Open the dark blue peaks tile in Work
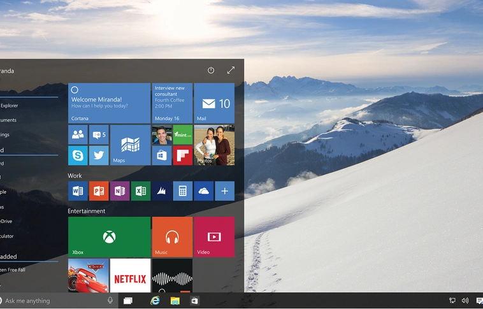This screenshot has width=483, height=309. [162, 191]
